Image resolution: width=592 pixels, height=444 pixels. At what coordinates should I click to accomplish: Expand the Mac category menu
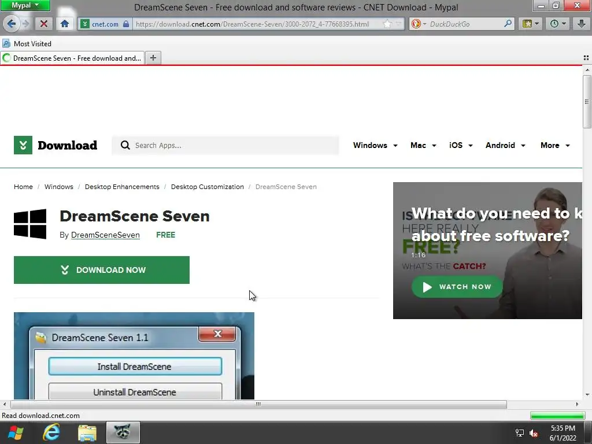point(423,145)
